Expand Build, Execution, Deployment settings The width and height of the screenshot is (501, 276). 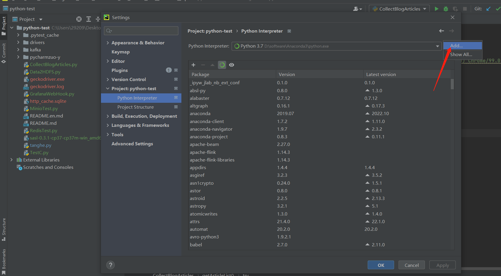108,116
